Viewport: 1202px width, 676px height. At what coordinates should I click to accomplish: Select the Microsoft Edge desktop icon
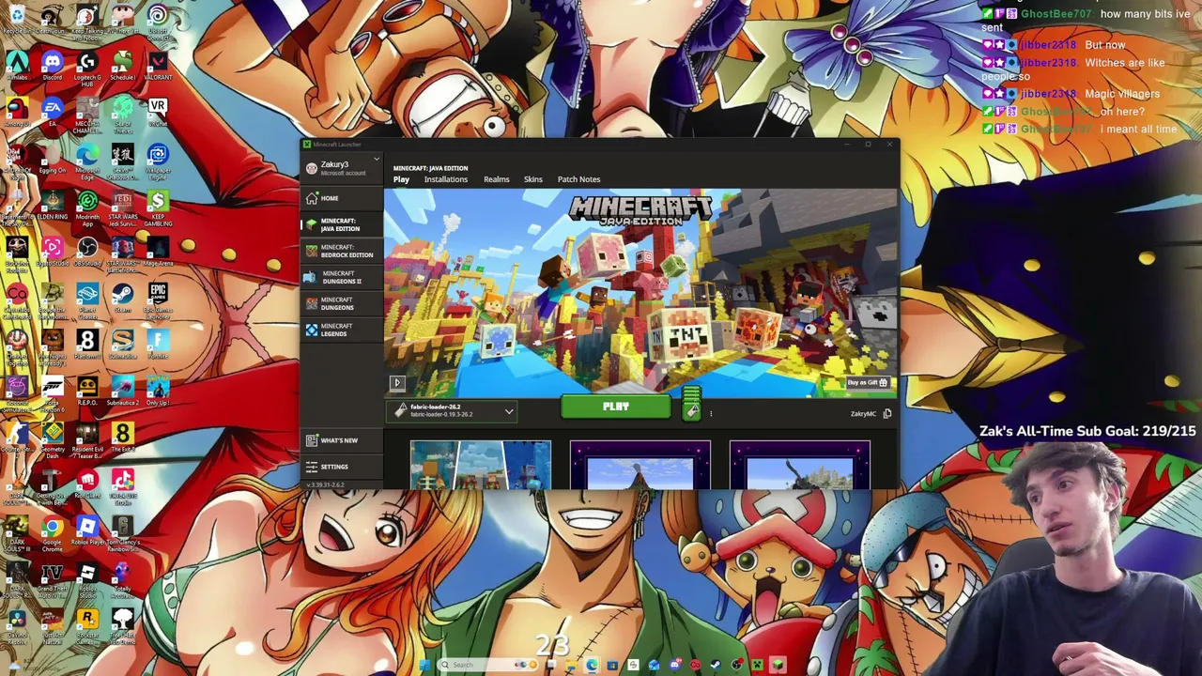coord(87,160)
